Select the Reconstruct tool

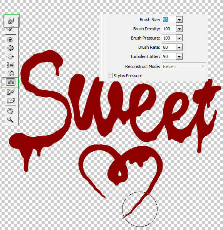click(x=10, y=29)
